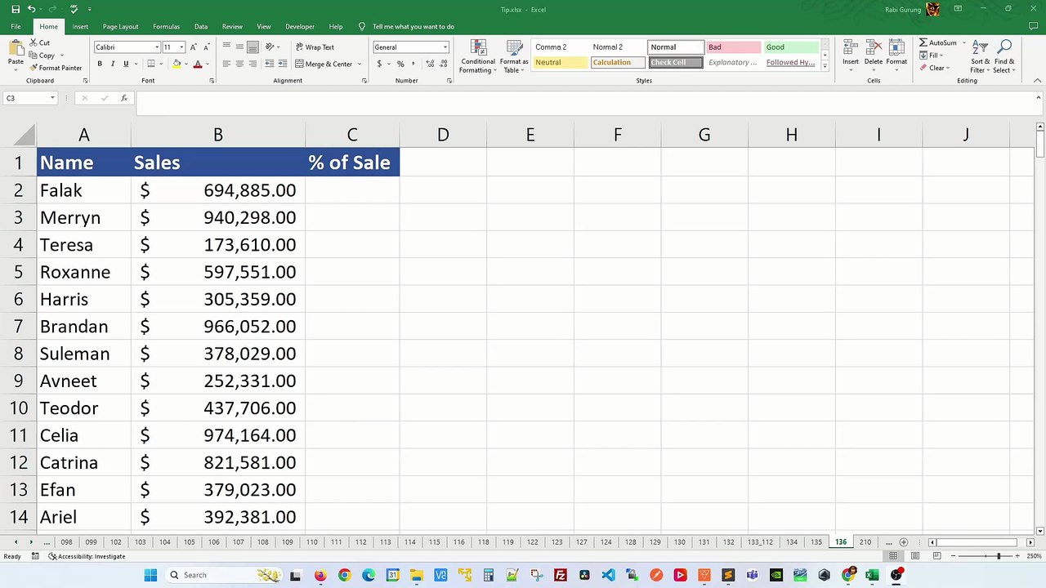The image size is (1046, 588).
Task: Open the font name dropdown showing Calibri
Action: point(157,47)
